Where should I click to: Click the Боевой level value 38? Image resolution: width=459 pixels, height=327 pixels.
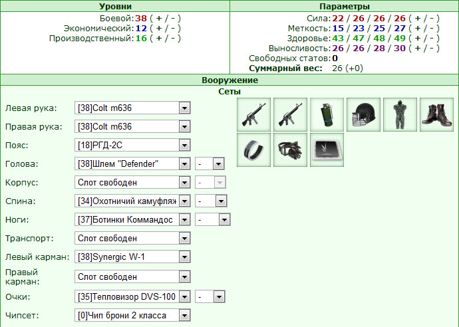tap(141, 19)
